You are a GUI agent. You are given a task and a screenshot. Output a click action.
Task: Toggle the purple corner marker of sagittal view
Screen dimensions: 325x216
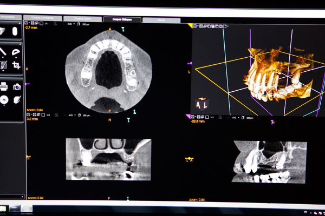coord(188,116)
